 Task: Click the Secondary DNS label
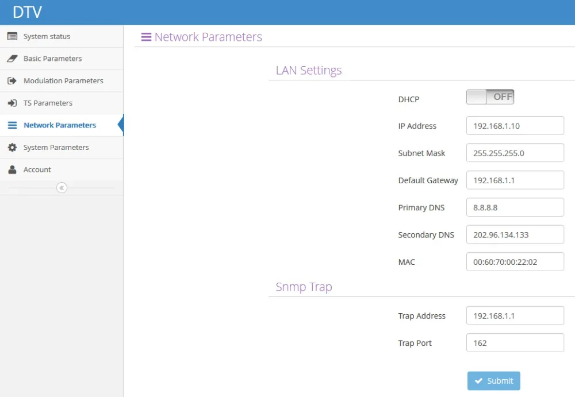[426, 234]
